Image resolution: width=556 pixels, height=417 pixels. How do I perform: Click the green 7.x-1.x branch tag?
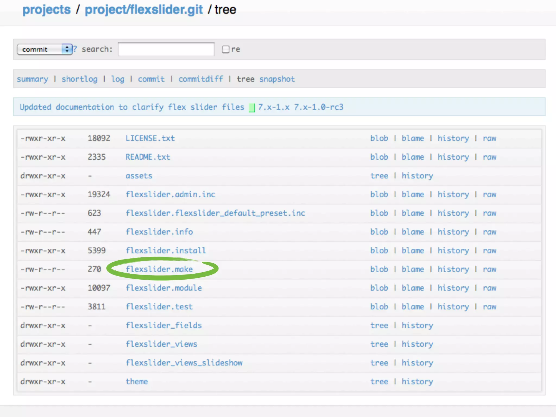click(273, 107)
